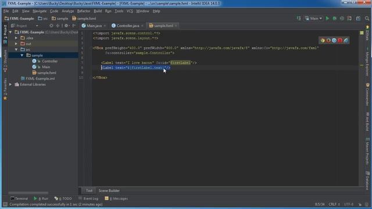Open the Messages tool window
Viewport: 372px width, 209px height.
[116, 199]
